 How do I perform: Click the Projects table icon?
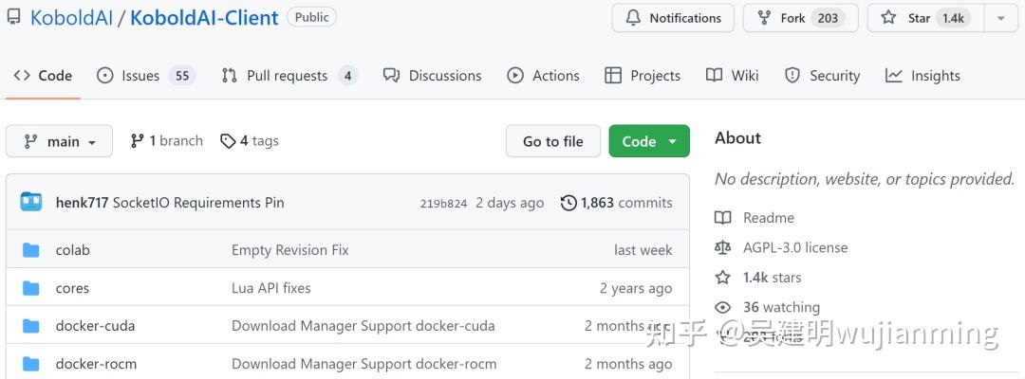click(613, 76)
